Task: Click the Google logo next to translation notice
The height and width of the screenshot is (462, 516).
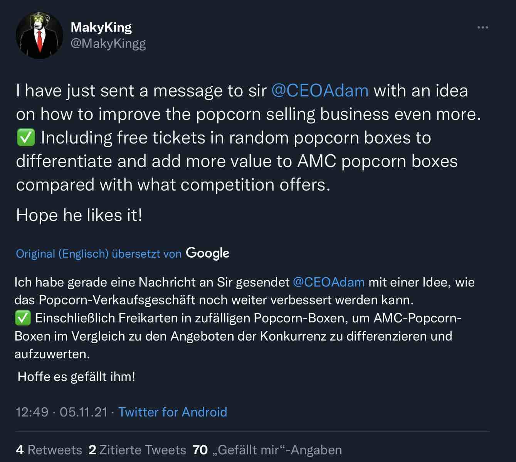Action: click(x=207, y=253)
